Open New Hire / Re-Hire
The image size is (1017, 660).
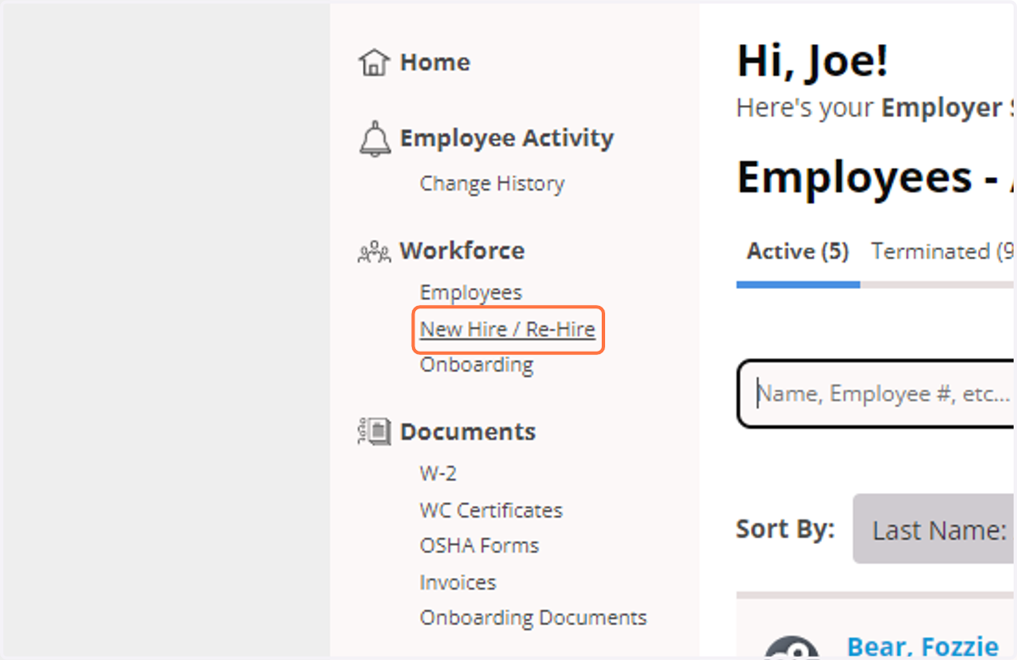tap(508, 329)
